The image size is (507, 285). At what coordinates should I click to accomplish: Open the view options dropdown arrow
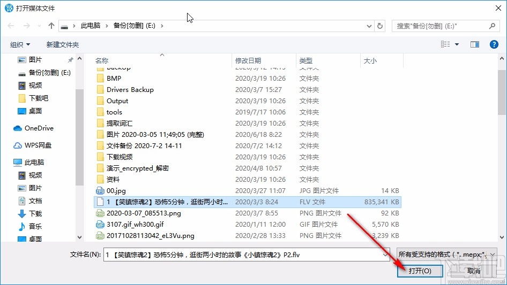pyautogui.click(x=457, y=44)
